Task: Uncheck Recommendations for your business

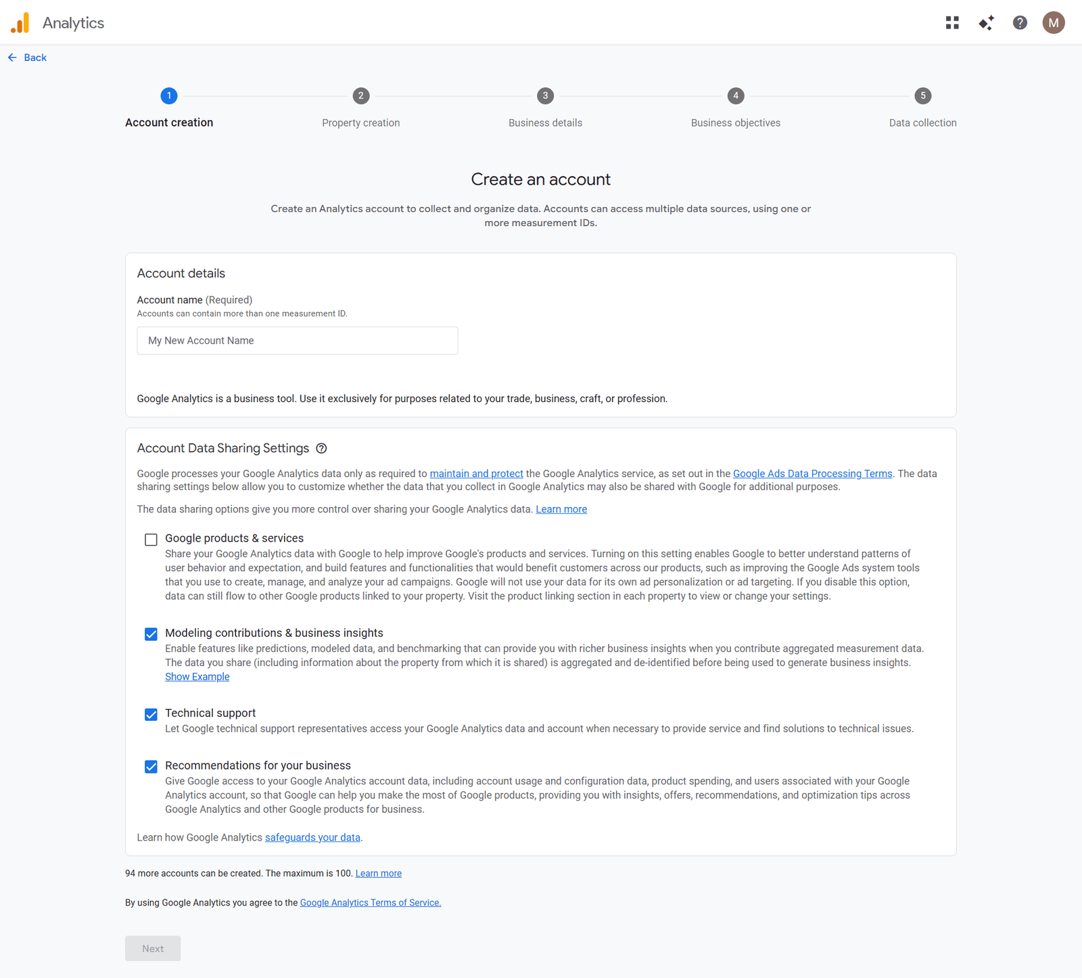Action: tap(151, 766)
